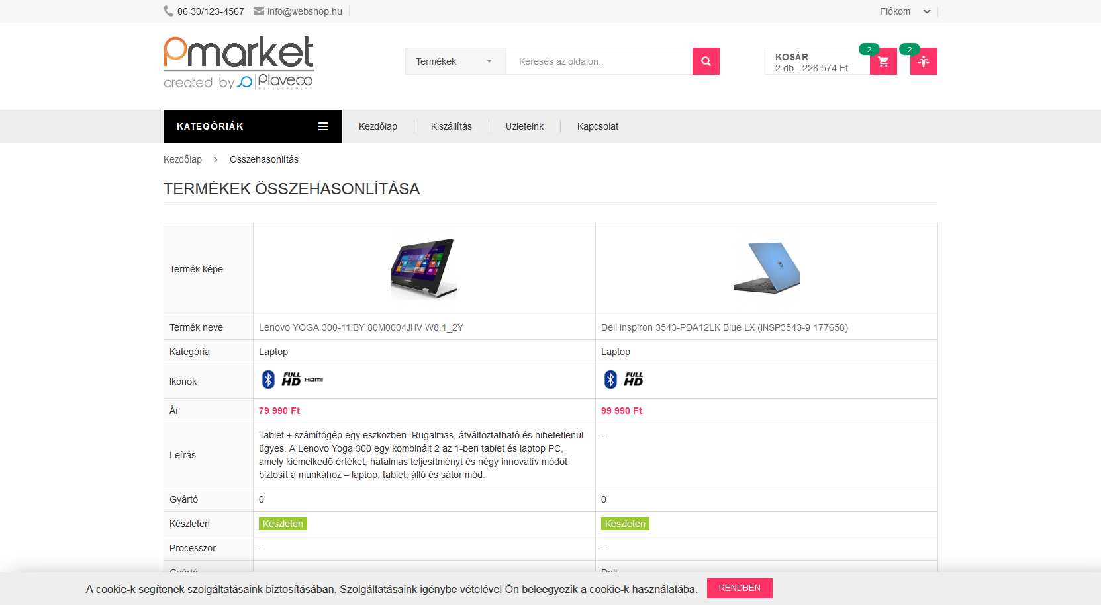Click the Lenovo Bluetooth icon

[x=268, y=380]
